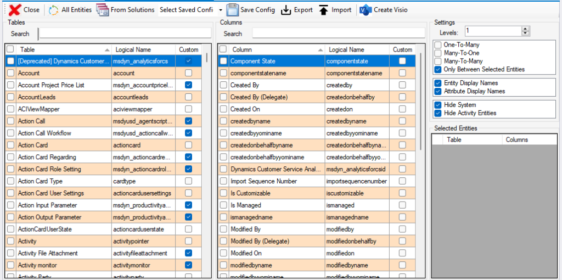The height and width of the screenshot is (280, 562).
Task: Sort tables by Custom header
Action: point(189,49)
